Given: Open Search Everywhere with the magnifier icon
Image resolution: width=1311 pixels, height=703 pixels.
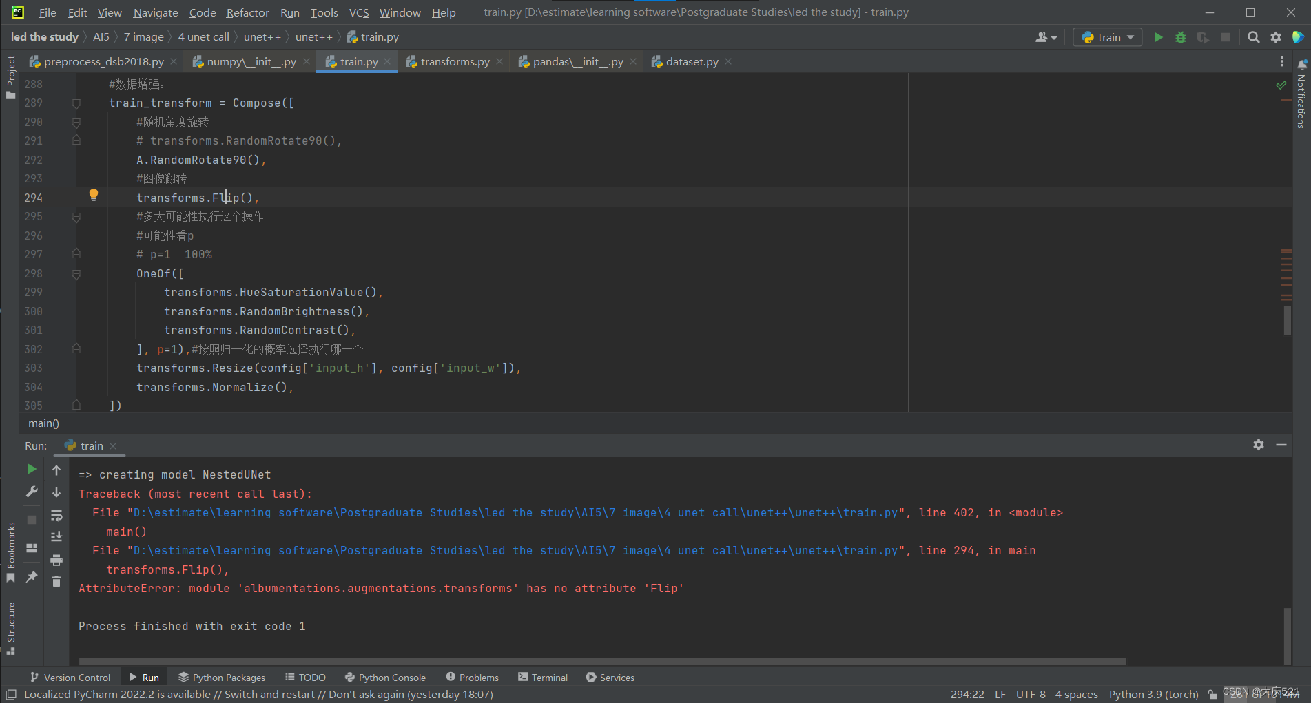Looking at the screenshot, I should point(1253,37).
